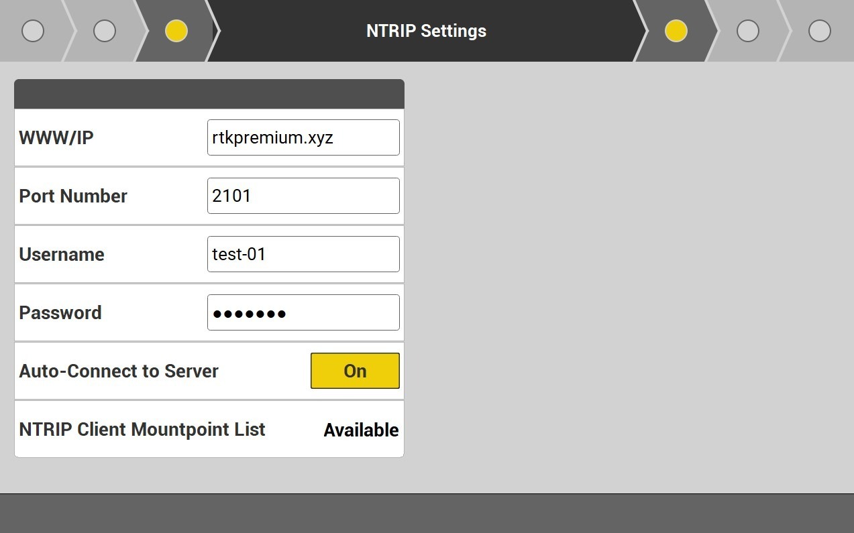Click the WWW/IP label
This screenshot has height=533, width=854.
56,138
